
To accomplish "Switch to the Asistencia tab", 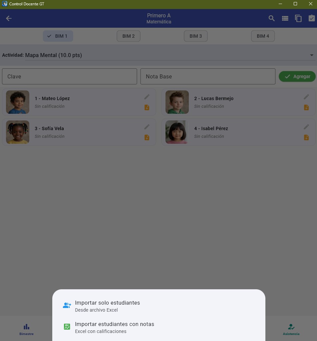I will (x=291, y=329).
